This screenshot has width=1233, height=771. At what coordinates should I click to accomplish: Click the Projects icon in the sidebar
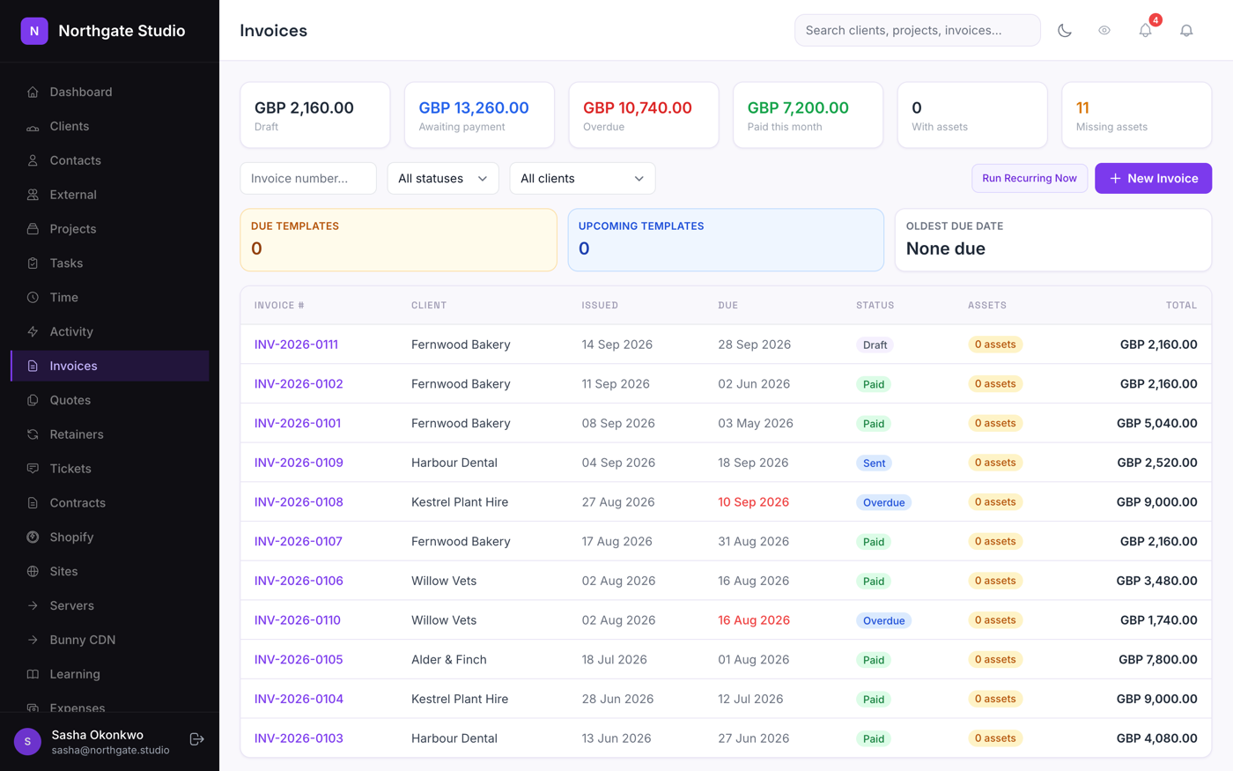pyautogui.click(x=33, y=229)
